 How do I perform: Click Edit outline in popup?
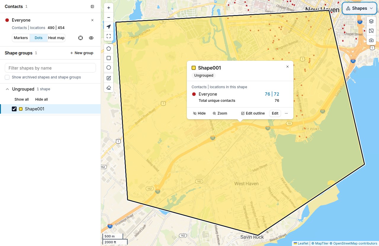coord(253,113)
